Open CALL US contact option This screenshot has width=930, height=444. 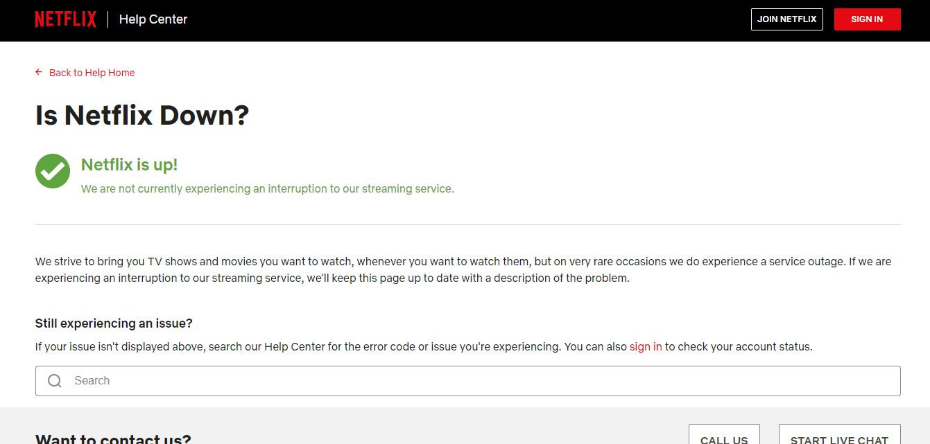pos(724,437)
